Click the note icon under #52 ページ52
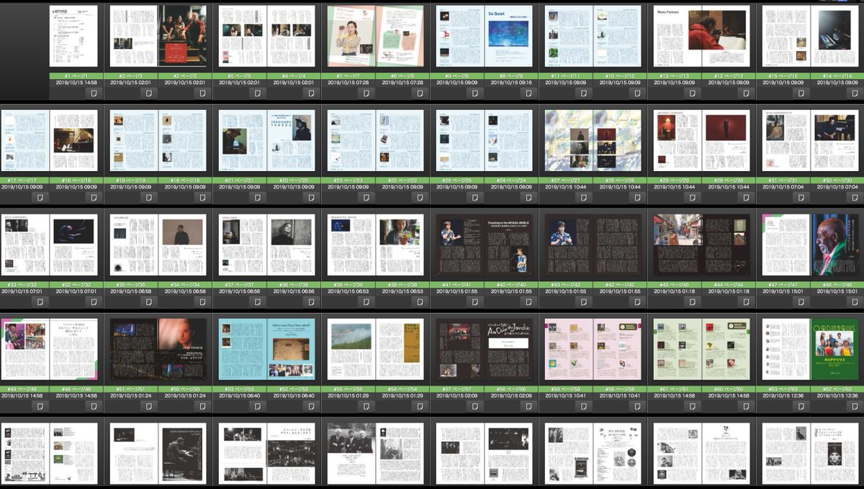 coord(311,406)
